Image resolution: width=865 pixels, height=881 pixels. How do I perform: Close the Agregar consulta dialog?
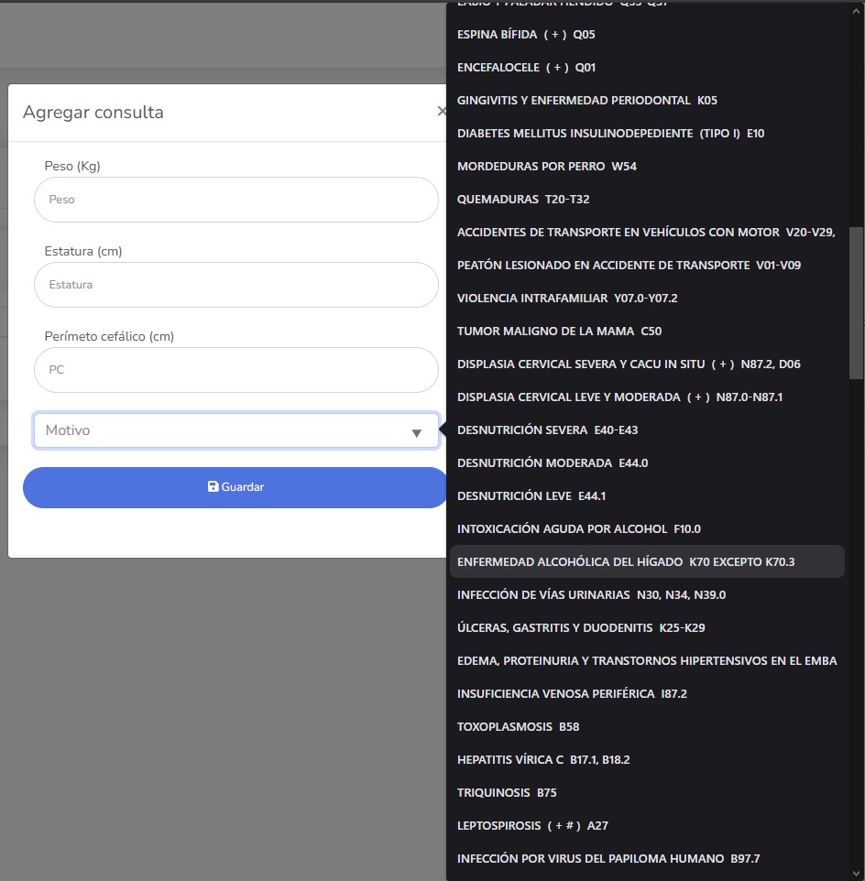coord(442,112)
